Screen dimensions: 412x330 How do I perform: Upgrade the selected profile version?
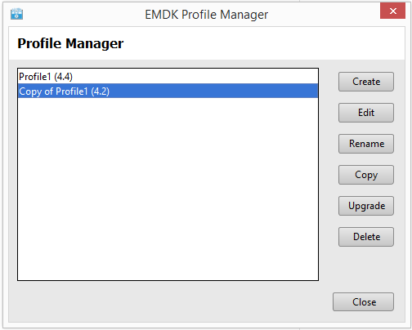click(x=366, y=206)
